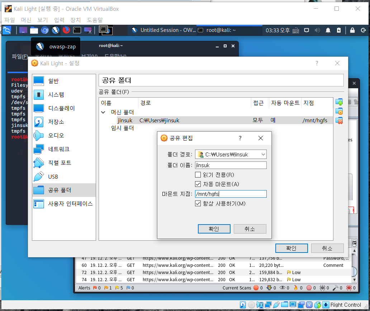Open the 오디오 settings category

(x=64, y=136)
